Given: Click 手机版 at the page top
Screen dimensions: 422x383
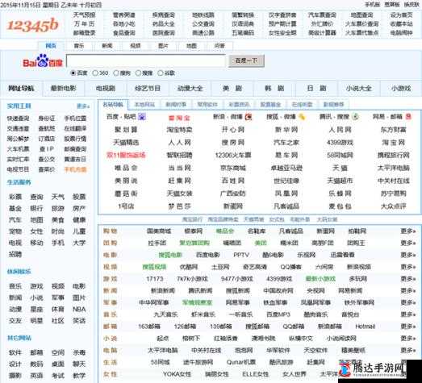Looking at the screenshot, I should point(372,5).
